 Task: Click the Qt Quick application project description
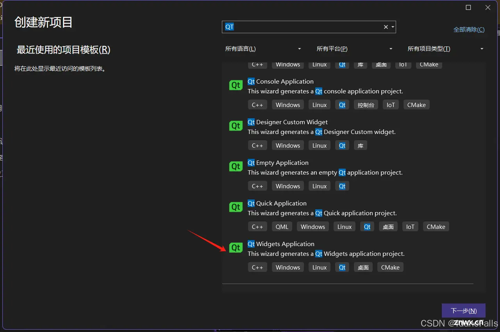(x=322, y=213)
